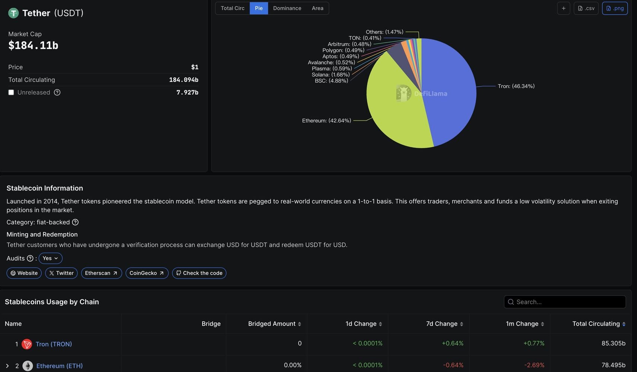
Task: Click the Audits help question icon
Action: 30,258
